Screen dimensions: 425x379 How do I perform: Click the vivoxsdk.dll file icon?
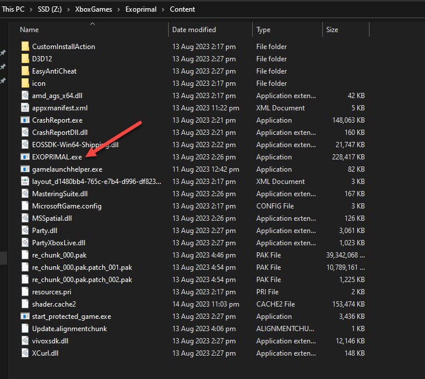coord(25,341)
